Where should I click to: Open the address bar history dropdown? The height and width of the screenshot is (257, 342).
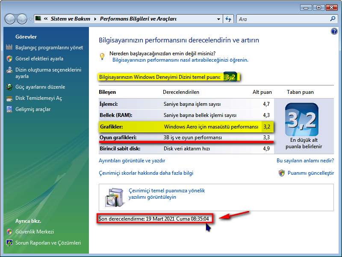[218, 19]
